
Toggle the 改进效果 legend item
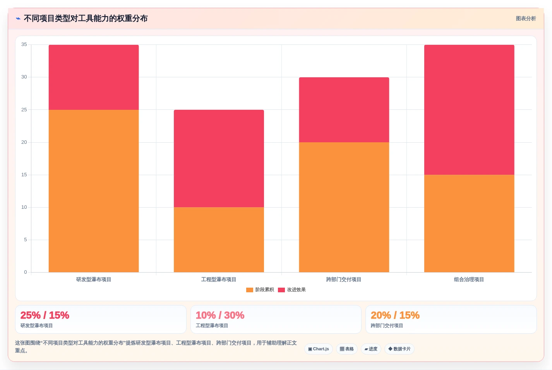pyautogui.click(x=292, y=290)
